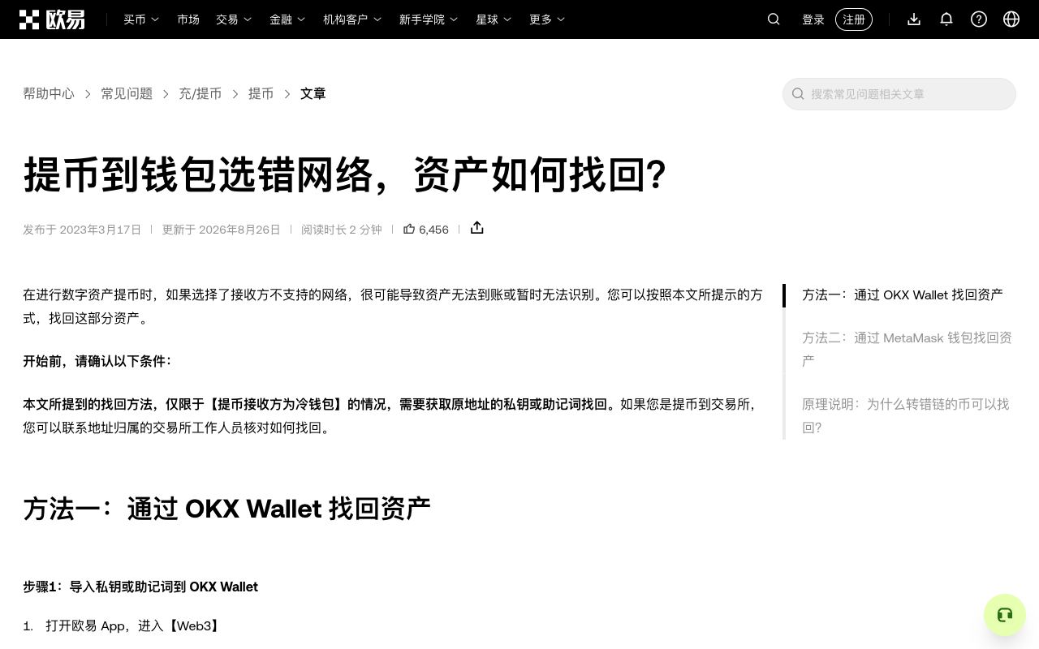Expand the 更多 dropdown menu
Image resolution: width=1039 pixels, height=649 pixels.
547,19
